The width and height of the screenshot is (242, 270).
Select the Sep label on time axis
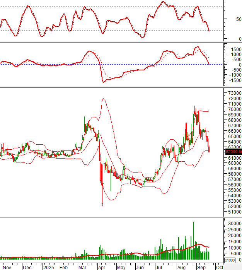(x=201, y=267)
